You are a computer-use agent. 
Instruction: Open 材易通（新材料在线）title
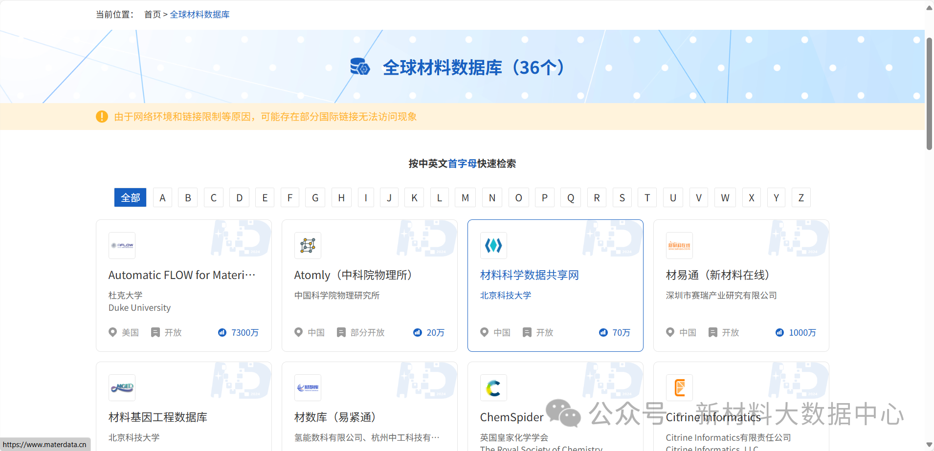point(718,275)
